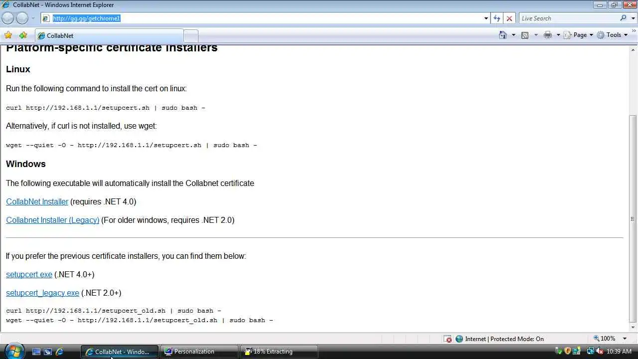Image resolution: width=638 pixels, height=359 pixels.
Task: Expand the Home button dropdown arrow
Action: (513, 35)
